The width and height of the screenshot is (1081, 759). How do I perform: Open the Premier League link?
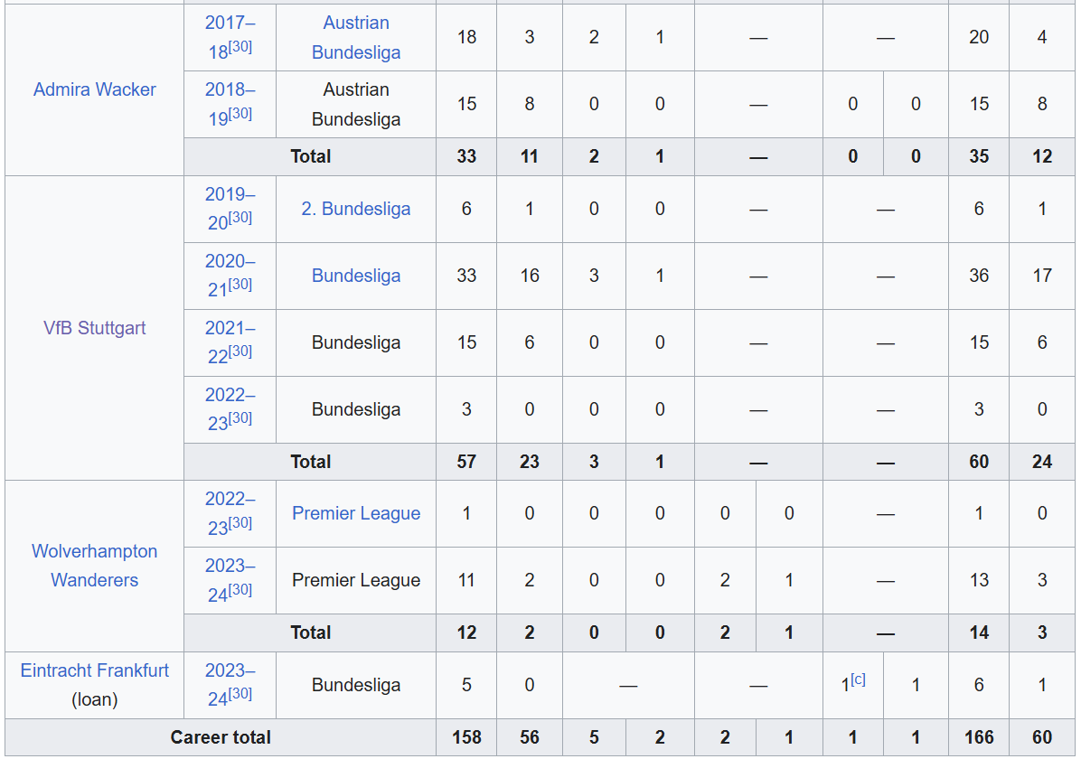(x=356, y=513)
